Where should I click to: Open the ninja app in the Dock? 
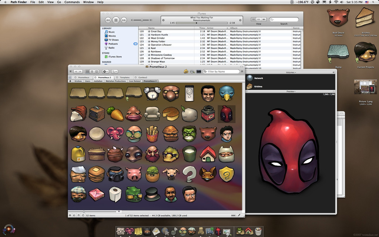147,231
